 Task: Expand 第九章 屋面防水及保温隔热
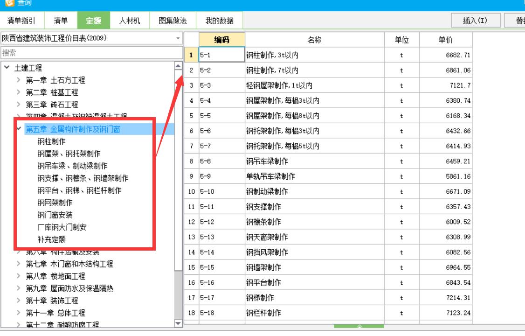19,288
